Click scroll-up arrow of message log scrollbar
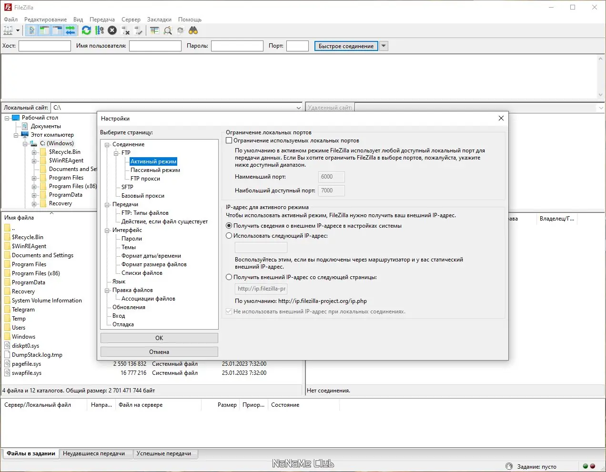 pyautogui.click(x=601, y=59)
